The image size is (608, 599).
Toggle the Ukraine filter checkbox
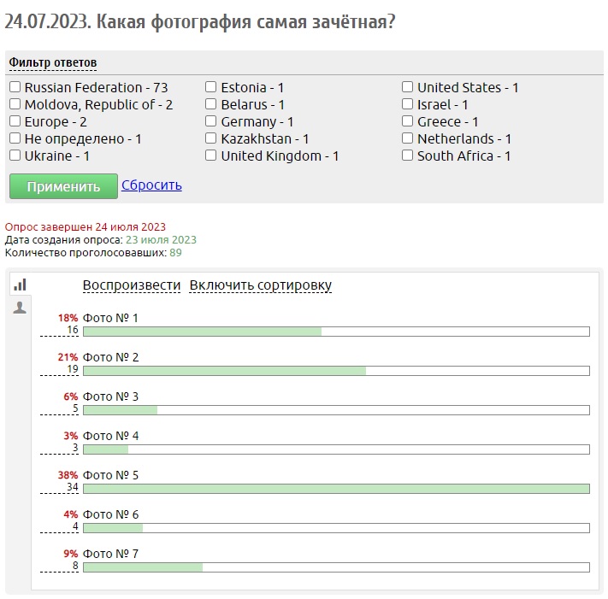(x=15, y=156)
